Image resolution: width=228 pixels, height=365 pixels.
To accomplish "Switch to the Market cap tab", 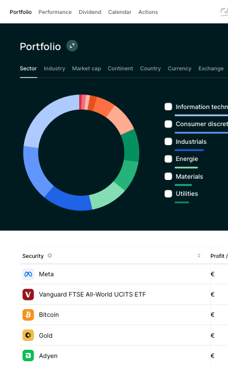I will (x=86, y=68).
